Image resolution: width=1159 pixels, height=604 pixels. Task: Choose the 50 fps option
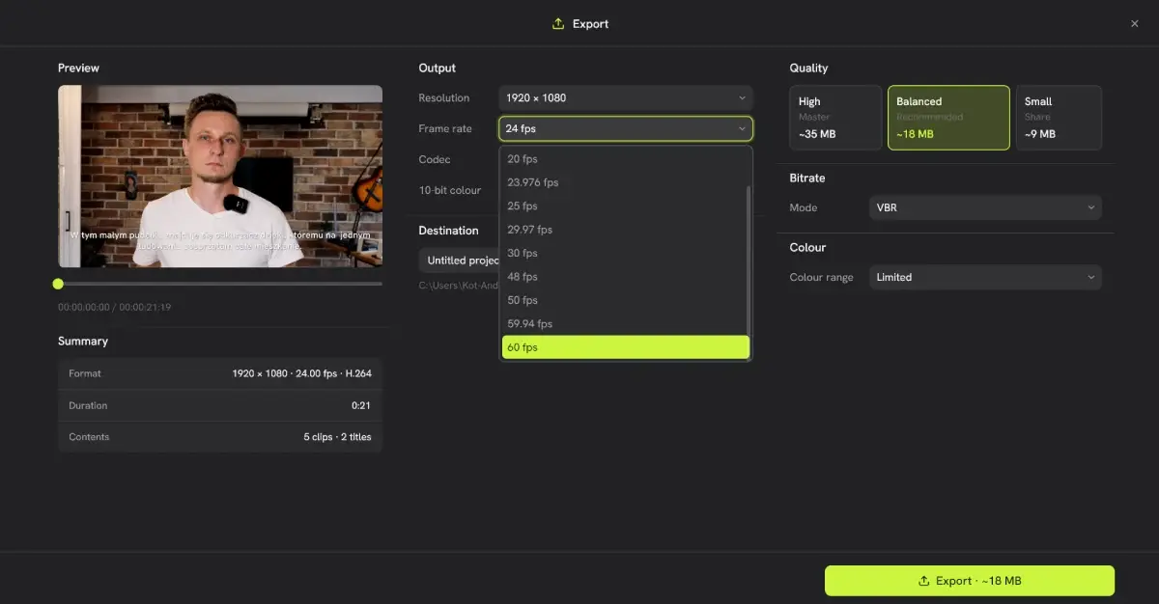[624, 300]
